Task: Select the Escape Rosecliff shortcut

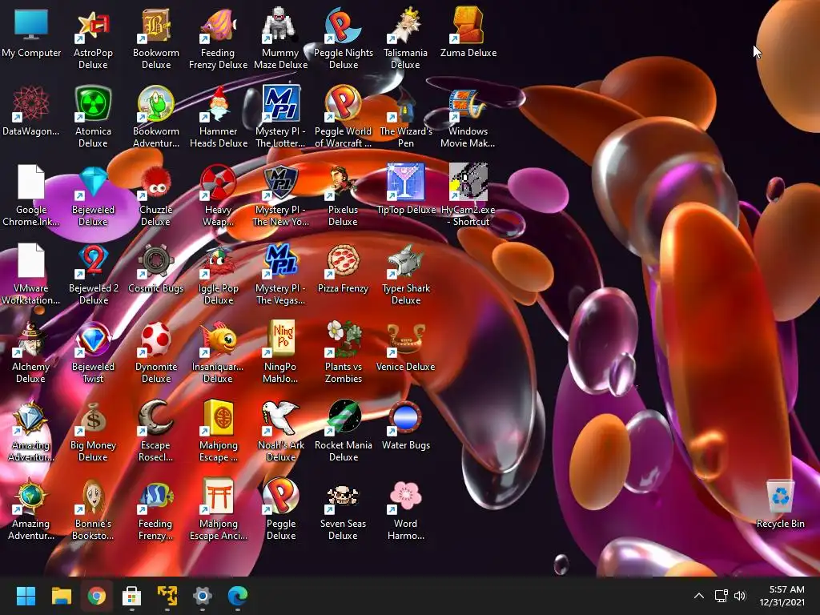Action: (x=156, y=417)
